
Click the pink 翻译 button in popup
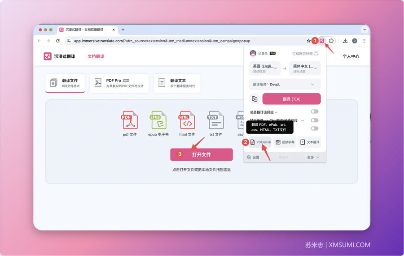(291, 99)
